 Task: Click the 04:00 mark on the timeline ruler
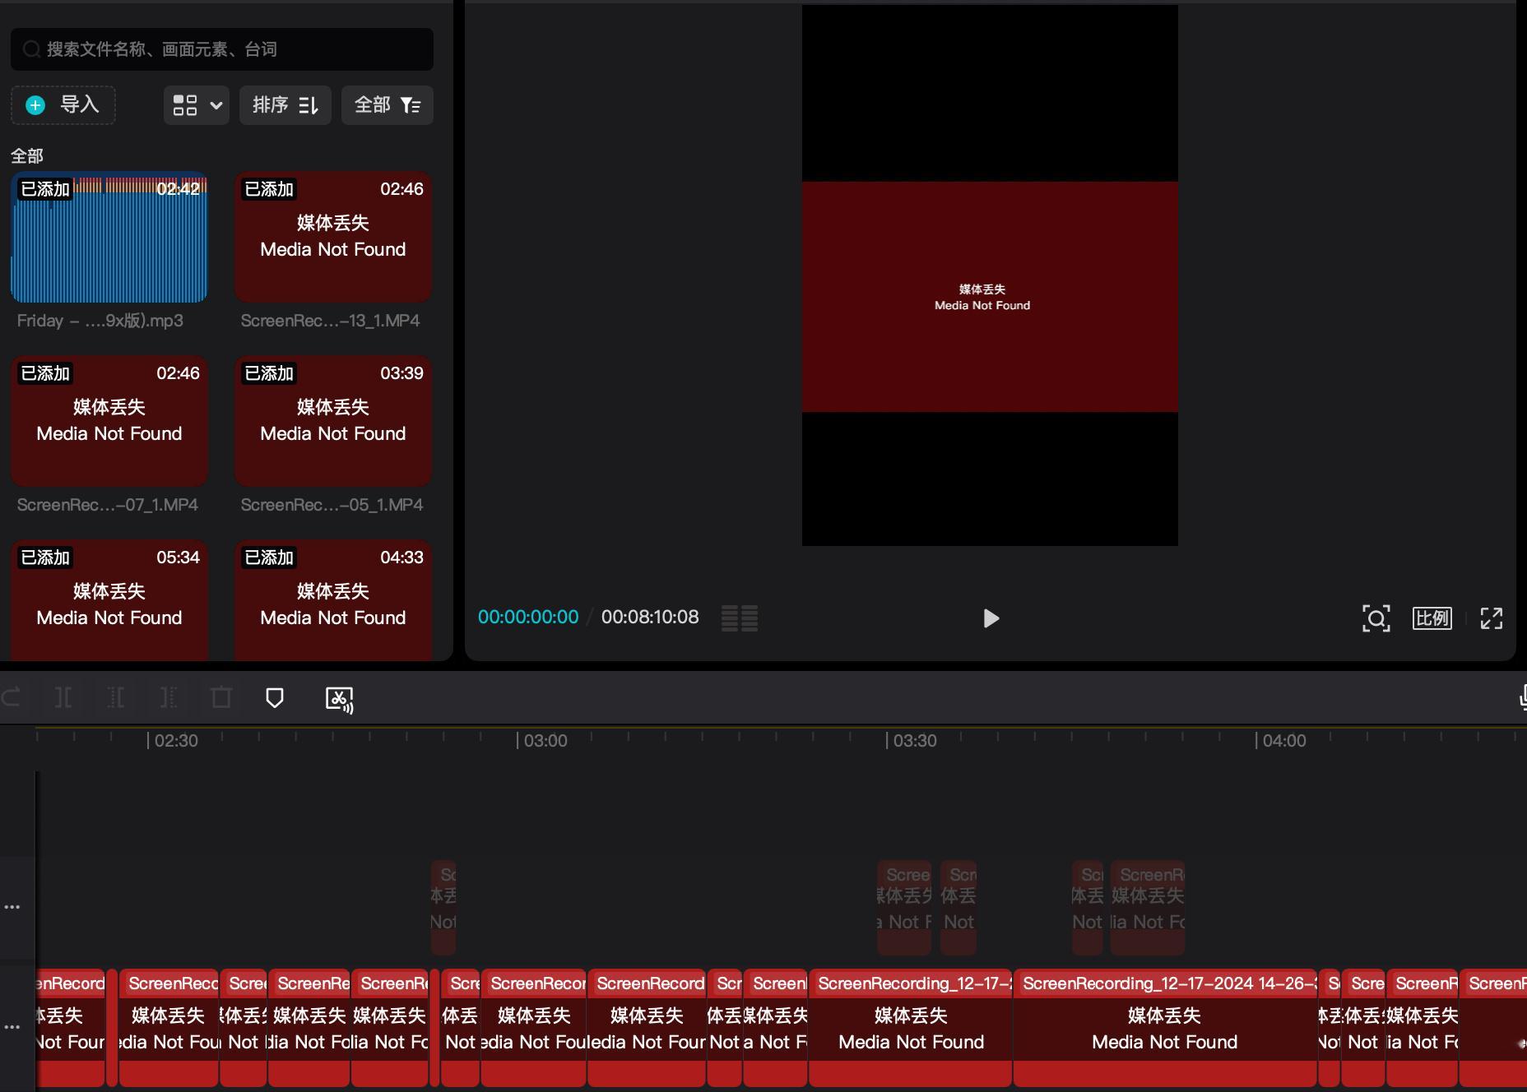[x=1284, y=741]
